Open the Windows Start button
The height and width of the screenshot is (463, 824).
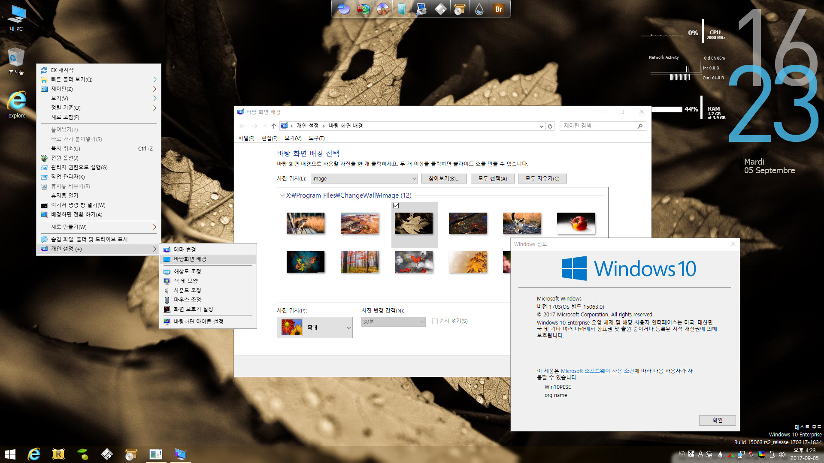(x=10, y=454)
